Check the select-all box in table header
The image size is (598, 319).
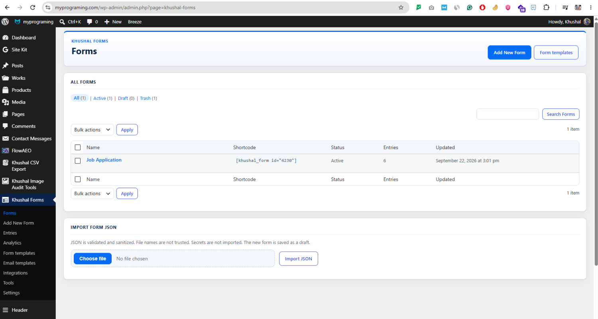78,147
